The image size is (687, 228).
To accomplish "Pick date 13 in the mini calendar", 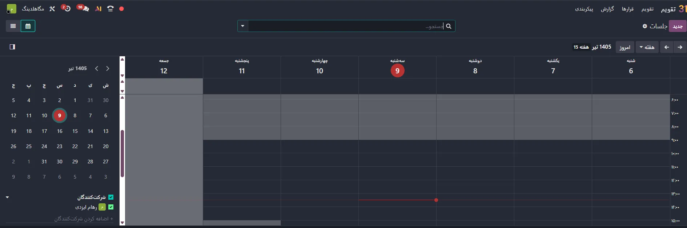I will pyautogui.click(x=106, y=131).
